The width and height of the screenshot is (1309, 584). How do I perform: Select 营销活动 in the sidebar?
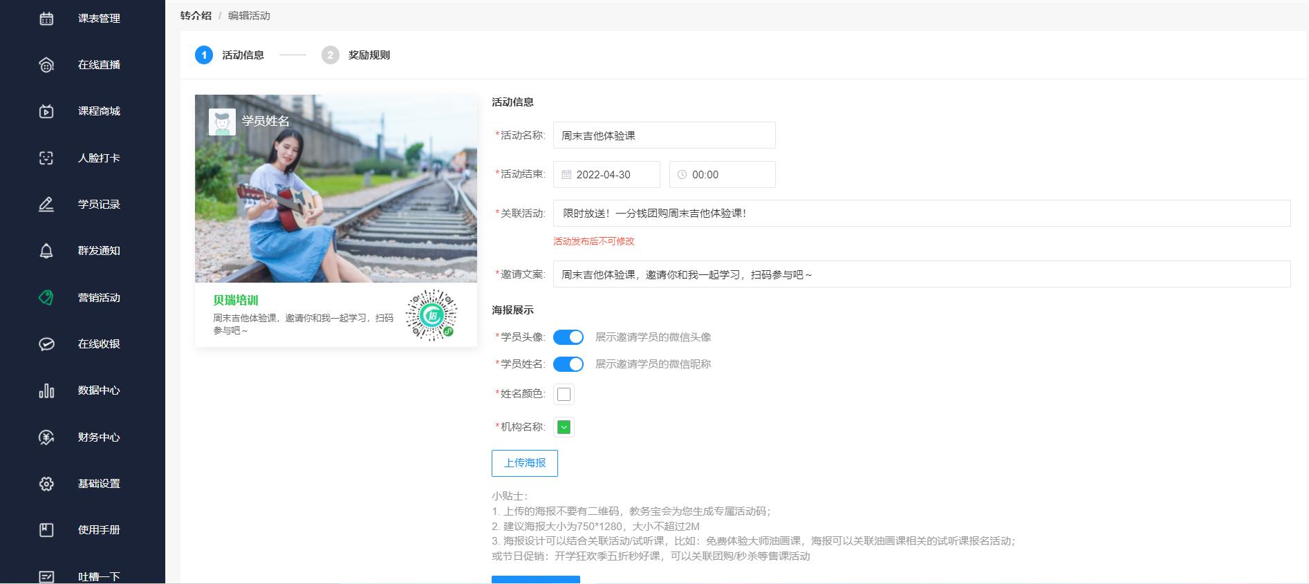99,298
